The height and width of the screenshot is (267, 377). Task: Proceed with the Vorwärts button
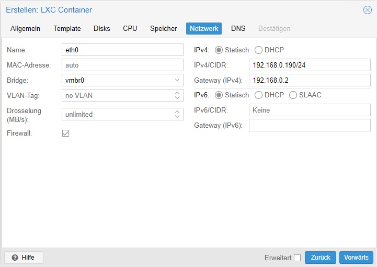[356, 258]
